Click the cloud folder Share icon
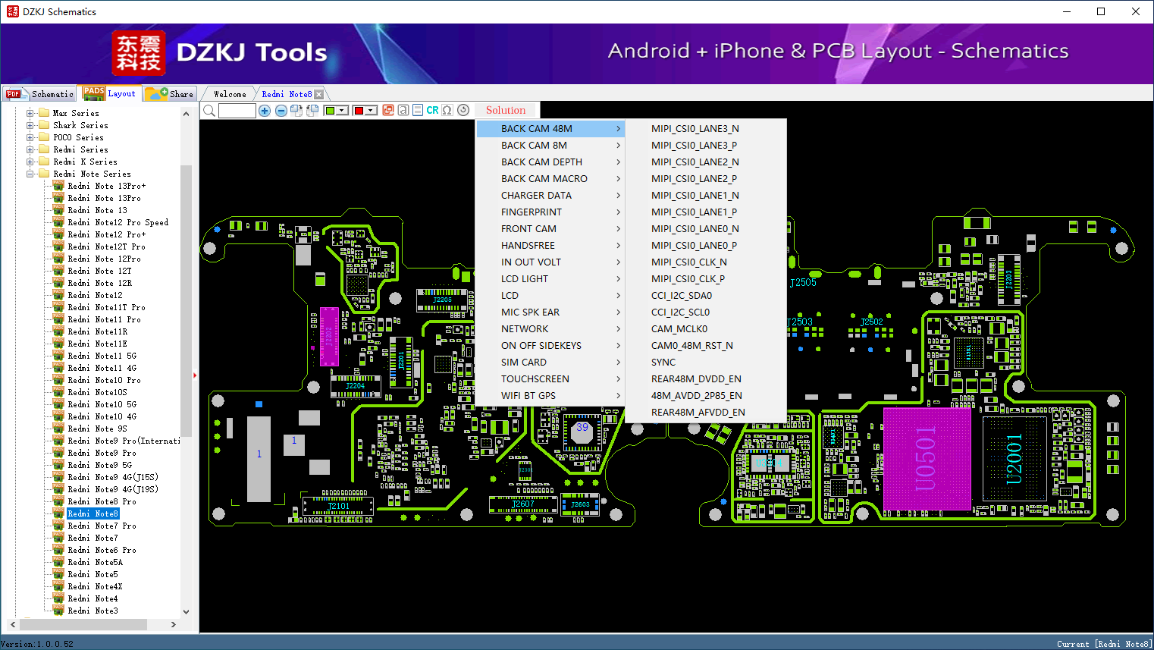 coord(156,93)
